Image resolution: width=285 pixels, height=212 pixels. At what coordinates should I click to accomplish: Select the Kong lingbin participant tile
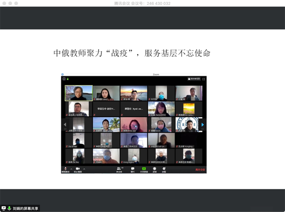pos(134,156)
